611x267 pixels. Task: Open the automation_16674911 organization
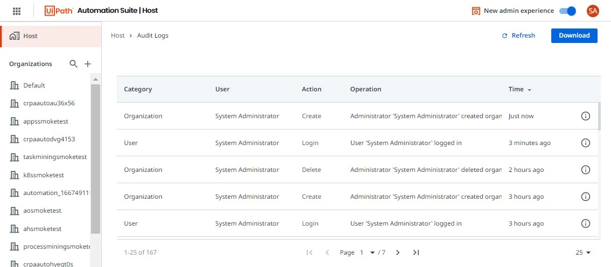(x=57, y=193)
